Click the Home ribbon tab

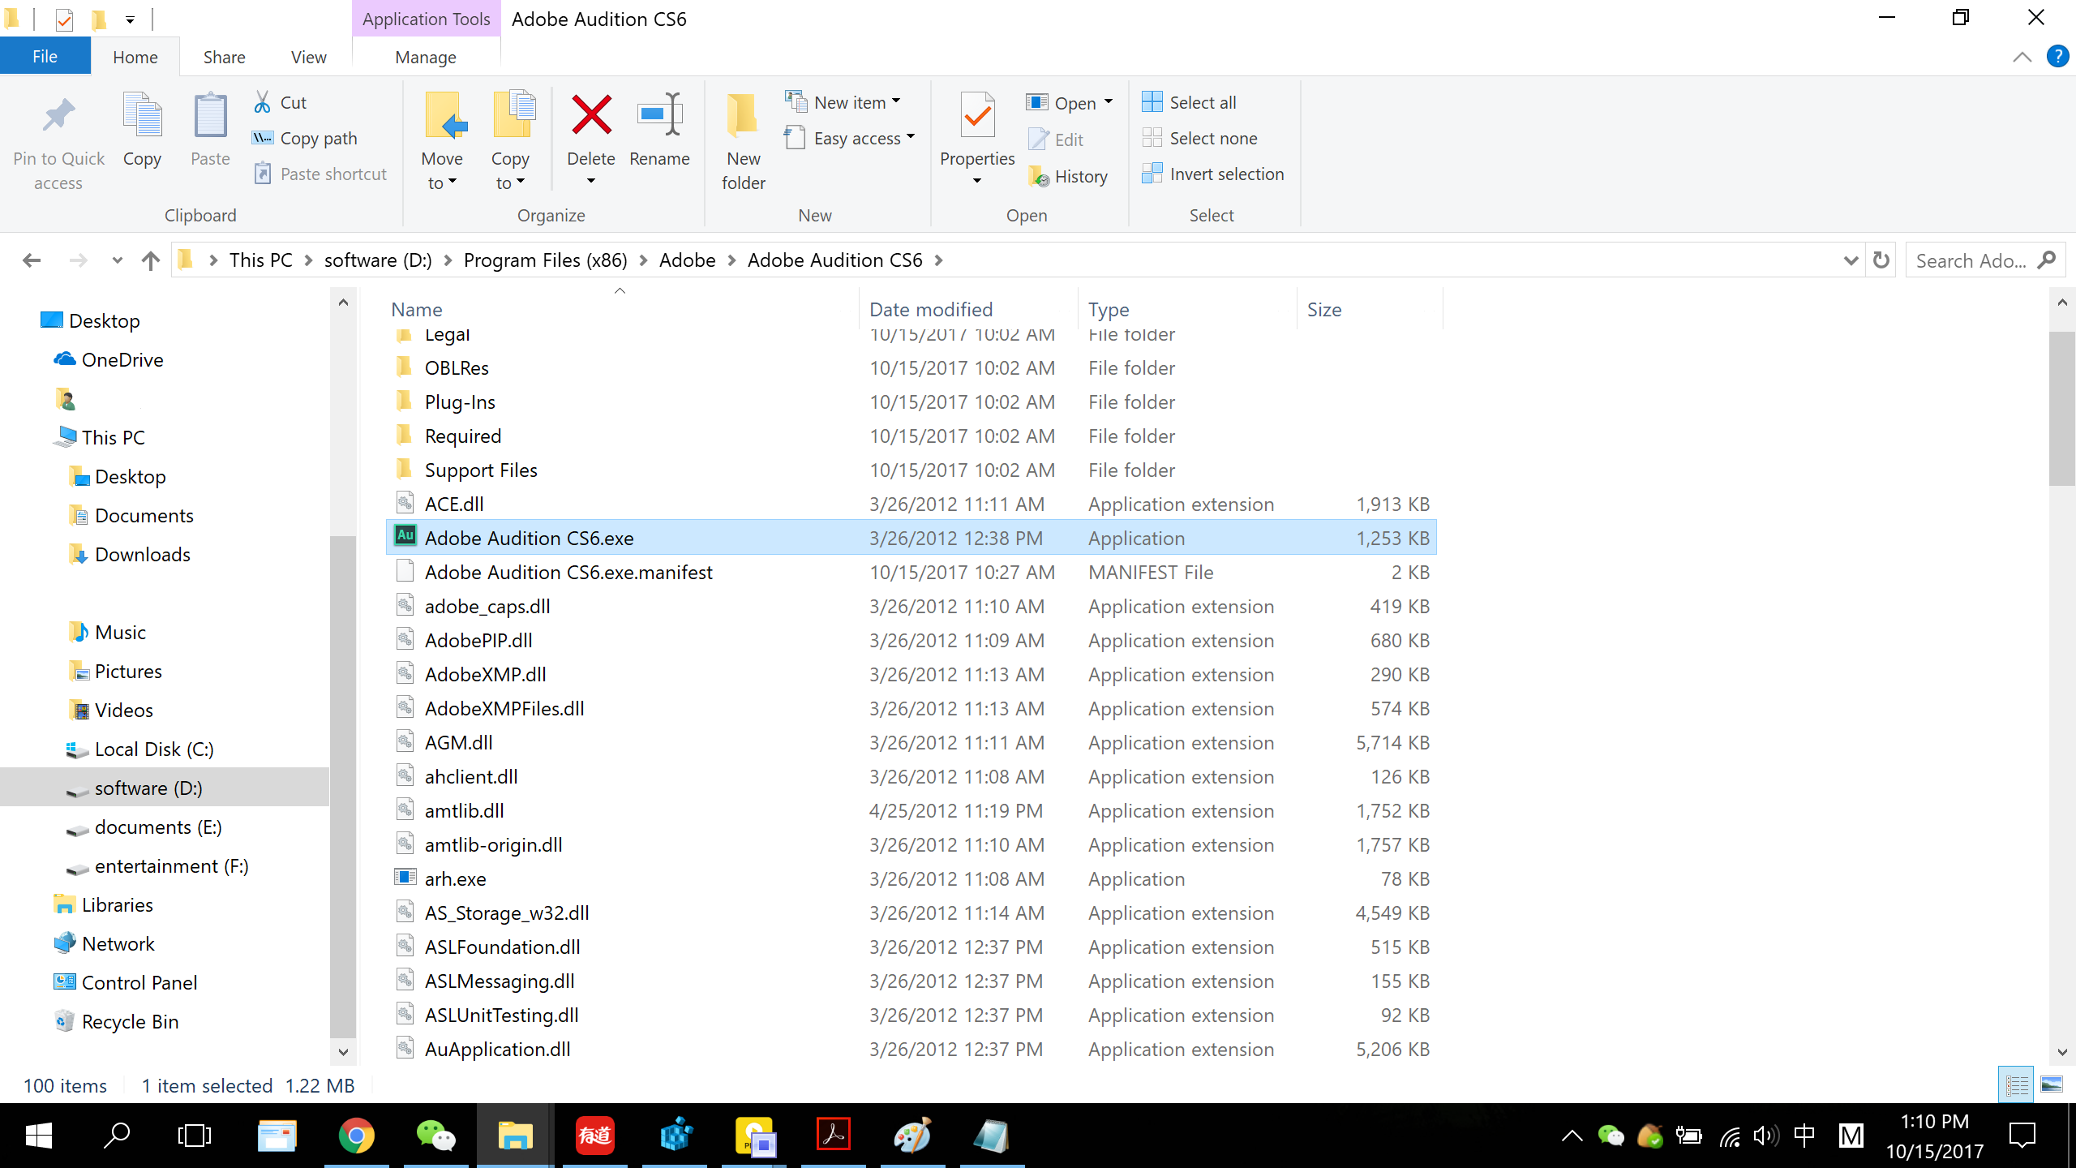135,57
